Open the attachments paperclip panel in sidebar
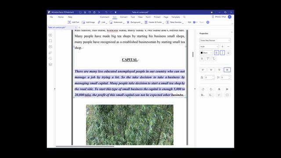This screenshot has height=158, width=281. pyautogui.click(x=50, y=53)
